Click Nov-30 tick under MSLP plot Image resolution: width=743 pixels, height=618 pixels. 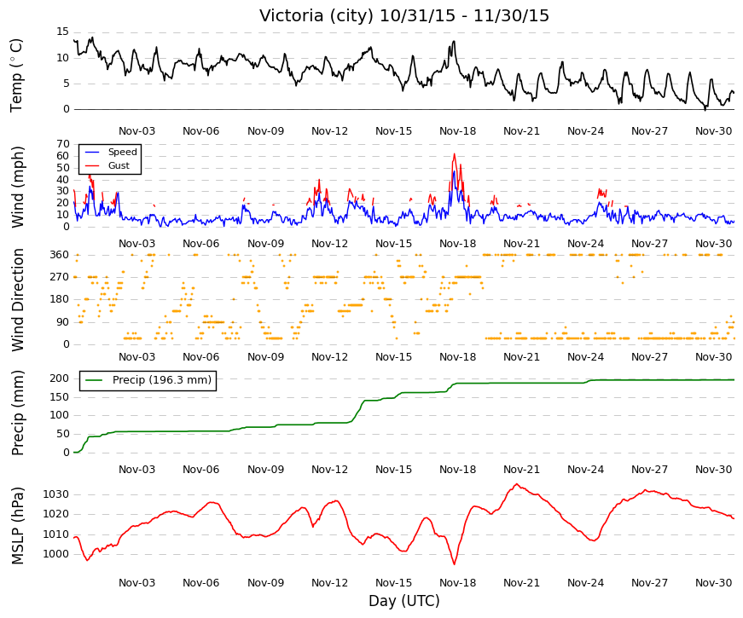[714, 583]
